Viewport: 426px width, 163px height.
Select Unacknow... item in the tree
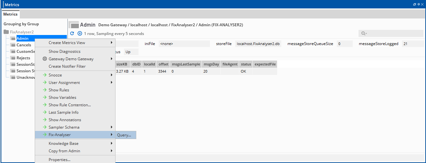(x=25, y=77)
